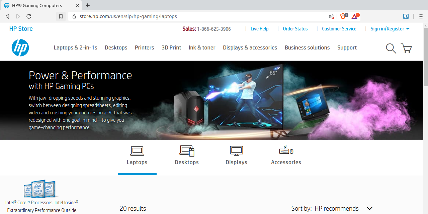Screen dimensions: 428x214
Task: Open the Support menu
Action: pos(347,47)
